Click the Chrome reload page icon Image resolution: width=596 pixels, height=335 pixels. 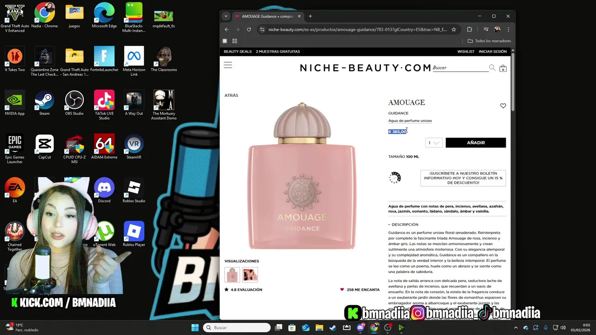point(249,29)
